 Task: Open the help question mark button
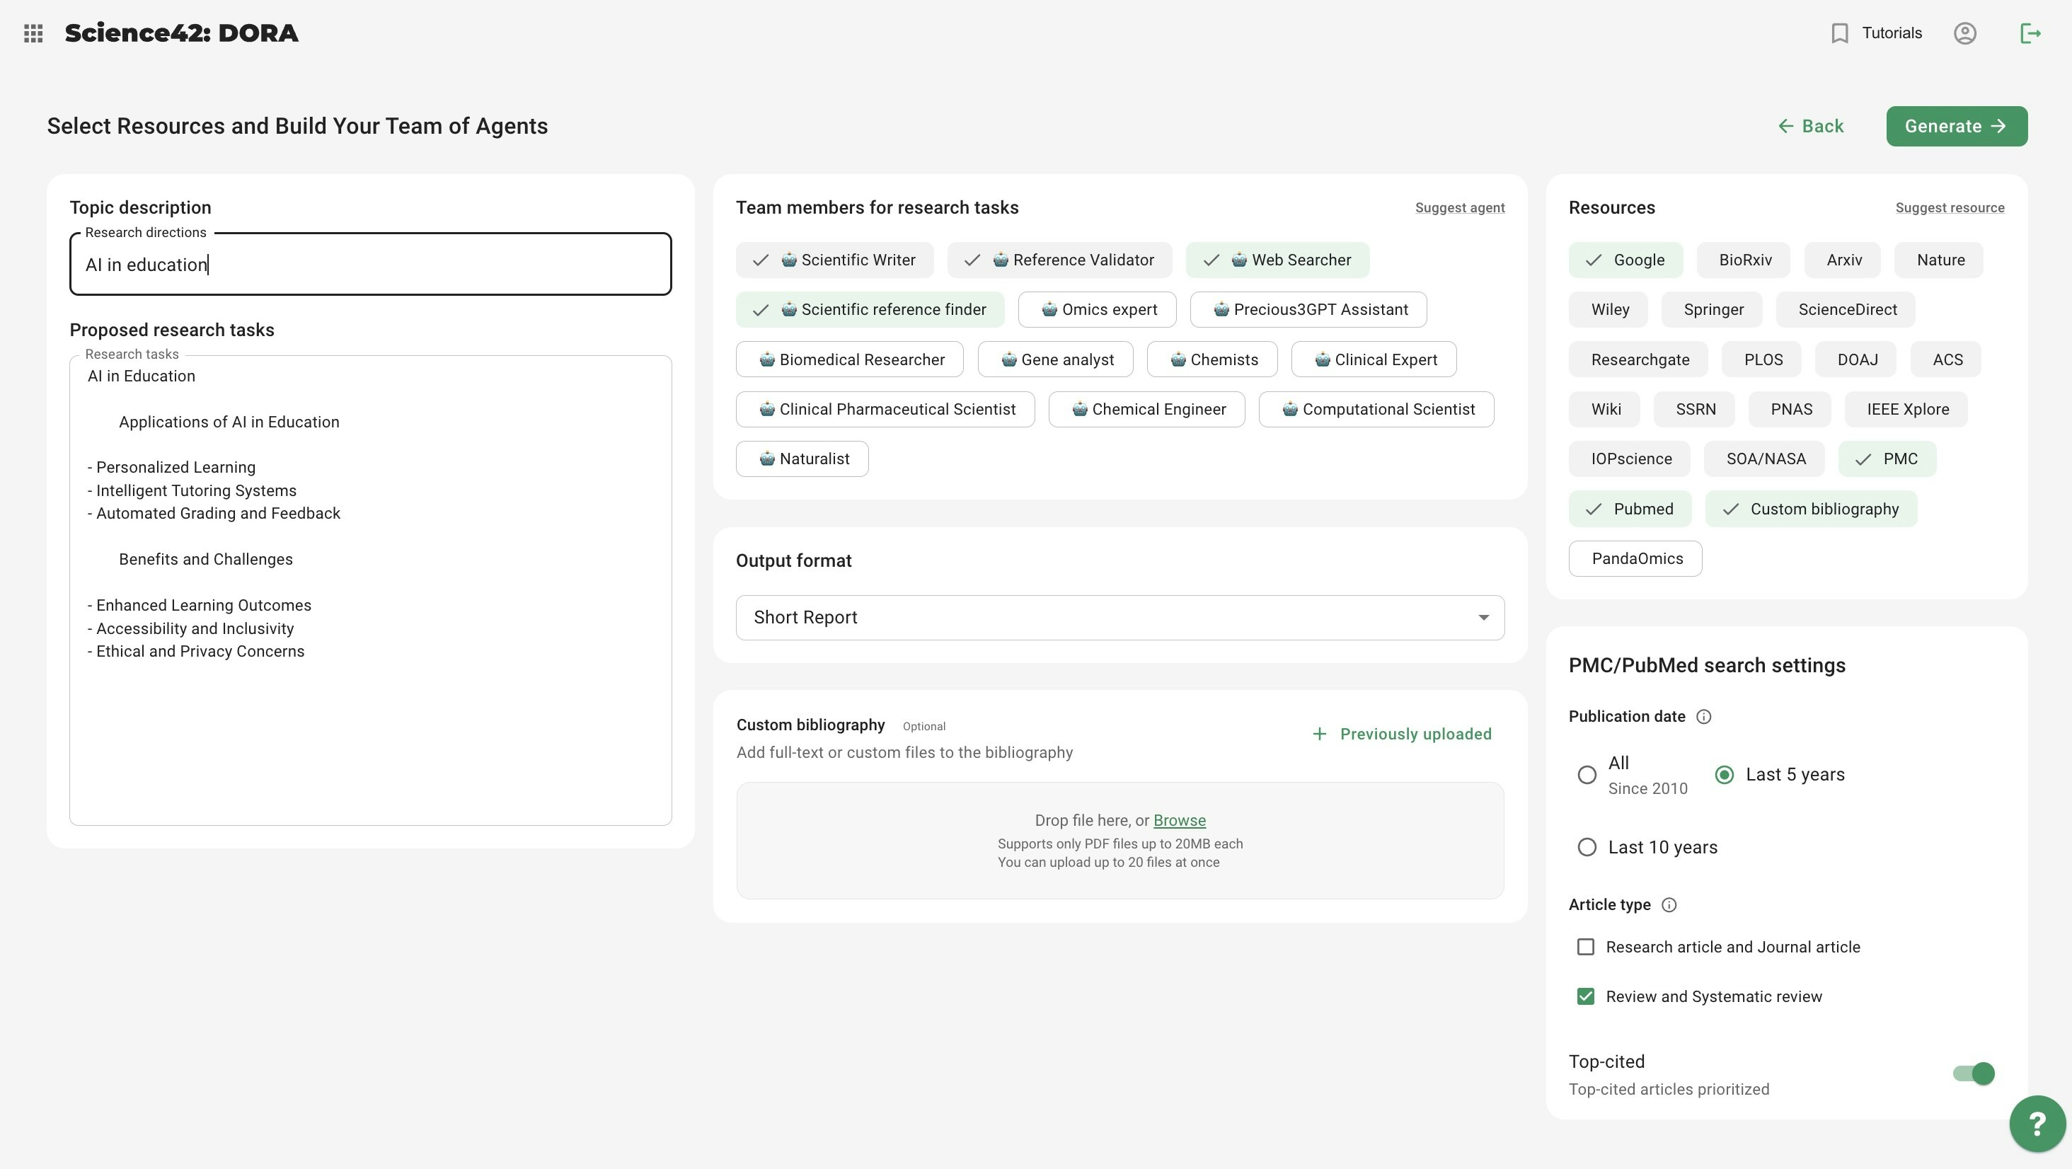coord(2037,1124)
